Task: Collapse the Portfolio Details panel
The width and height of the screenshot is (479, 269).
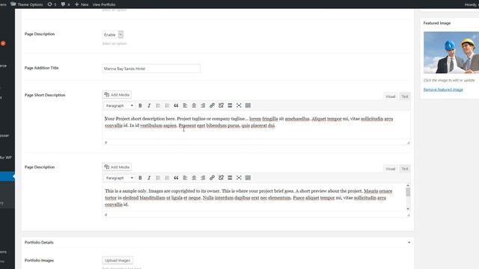Action: tap(409, 242)
